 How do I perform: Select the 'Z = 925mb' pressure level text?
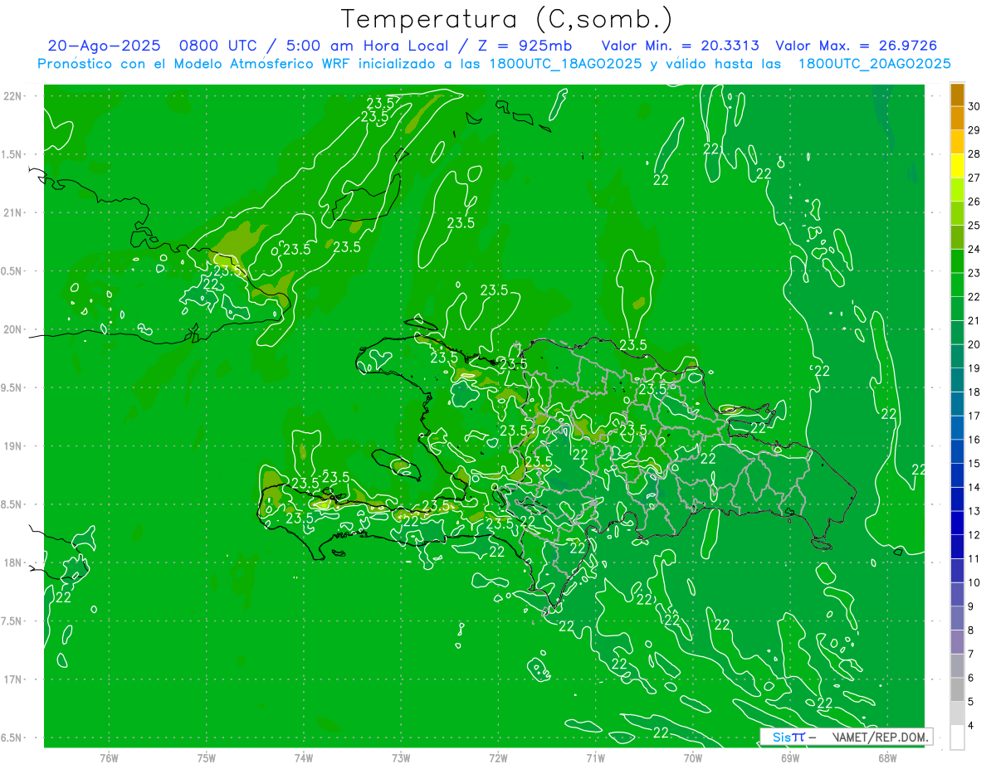pyautogui.click(x=525, y=46)
